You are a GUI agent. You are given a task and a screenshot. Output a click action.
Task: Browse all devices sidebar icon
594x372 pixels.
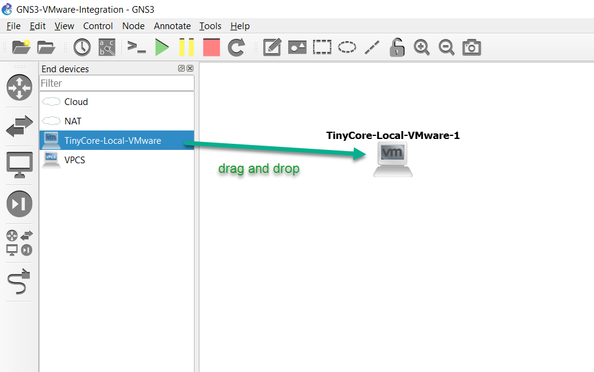tap(19, 243)
